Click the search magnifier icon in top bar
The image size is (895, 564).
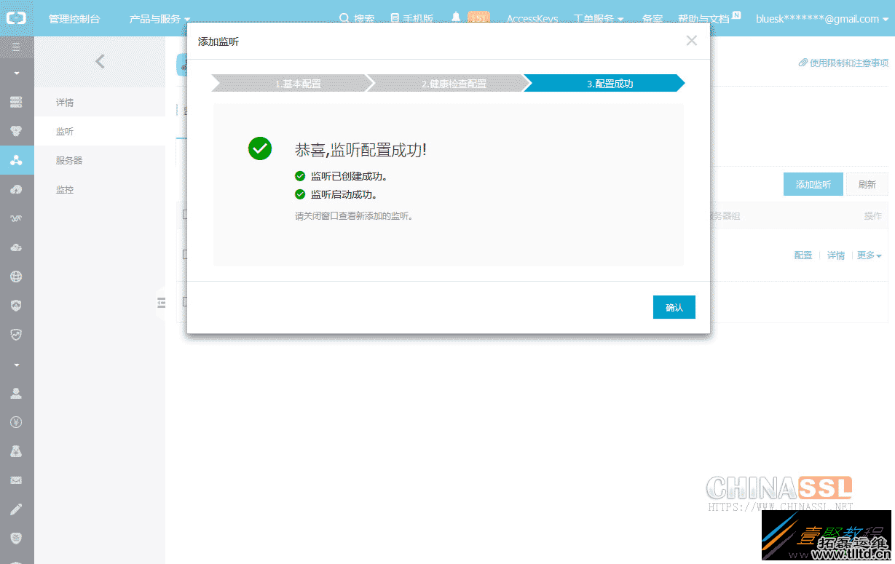pos(344,18)
